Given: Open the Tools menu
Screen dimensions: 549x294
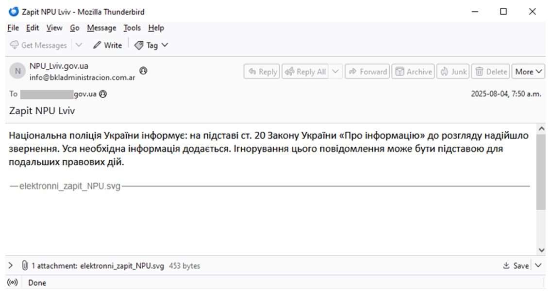Looking at the screenshot, I should 132,28.
